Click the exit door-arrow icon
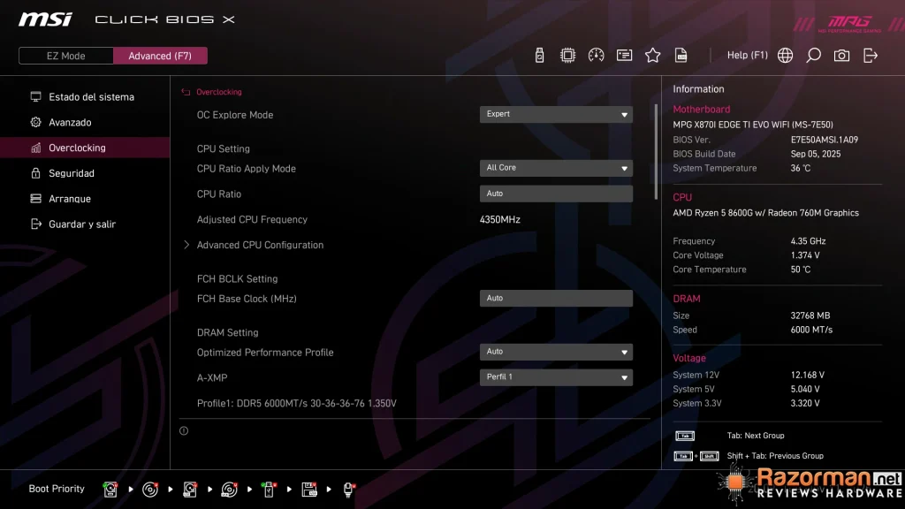This screenshot has height=509, width=905. point(870,56)
